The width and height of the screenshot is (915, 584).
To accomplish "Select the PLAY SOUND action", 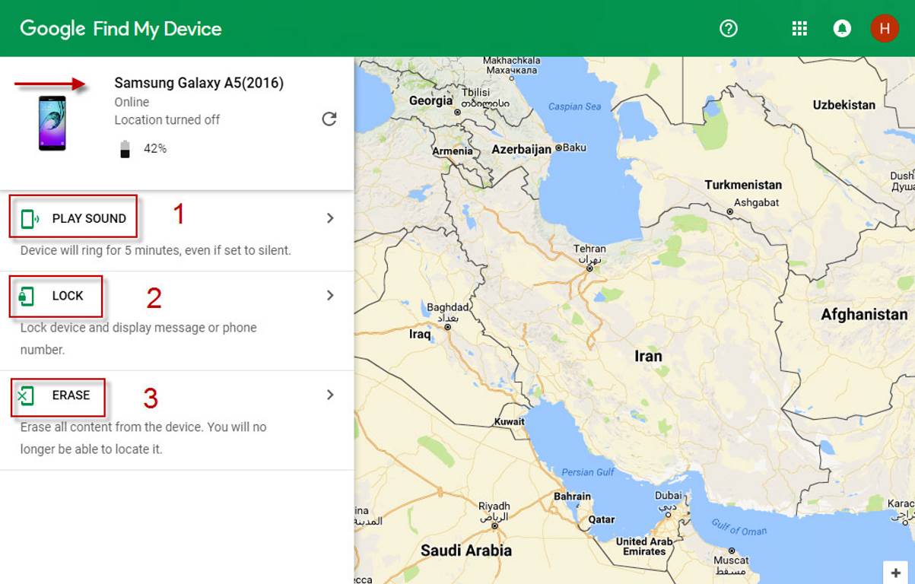I will coord(89,219).
